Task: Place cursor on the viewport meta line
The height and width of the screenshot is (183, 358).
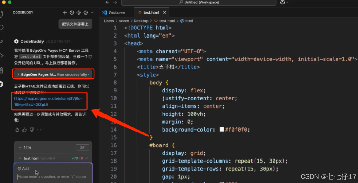Action: click(247, 59)
